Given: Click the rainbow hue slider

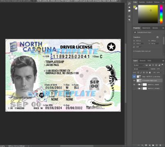Looking at the screenshot, I should coord(161,14).
